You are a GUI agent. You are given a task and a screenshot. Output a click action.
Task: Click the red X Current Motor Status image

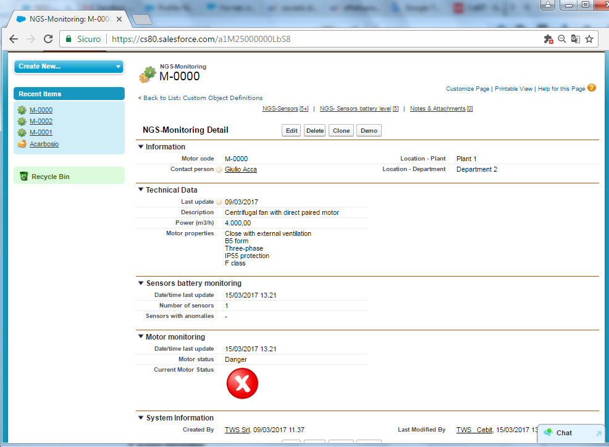242,383
